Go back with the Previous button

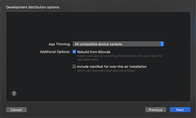pos(156,110)
